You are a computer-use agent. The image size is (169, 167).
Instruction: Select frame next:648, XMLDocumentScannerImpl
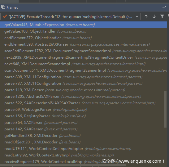pos(84,64)
